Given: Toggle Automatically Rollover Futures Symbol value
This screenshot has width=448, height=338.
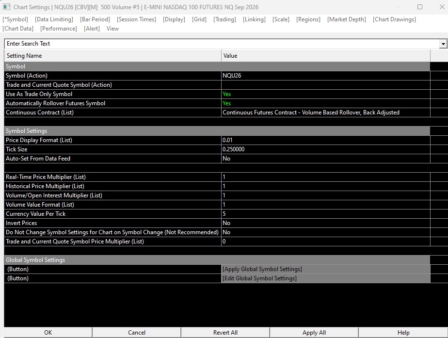Looking at the screenshot, I should (326, 103).
